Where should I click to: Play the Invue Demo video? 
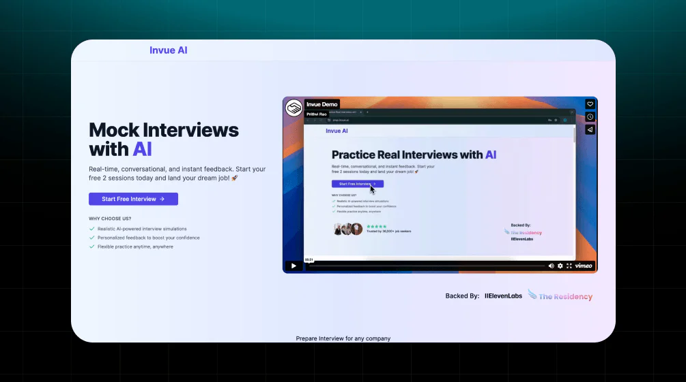[x=294, y=266]
